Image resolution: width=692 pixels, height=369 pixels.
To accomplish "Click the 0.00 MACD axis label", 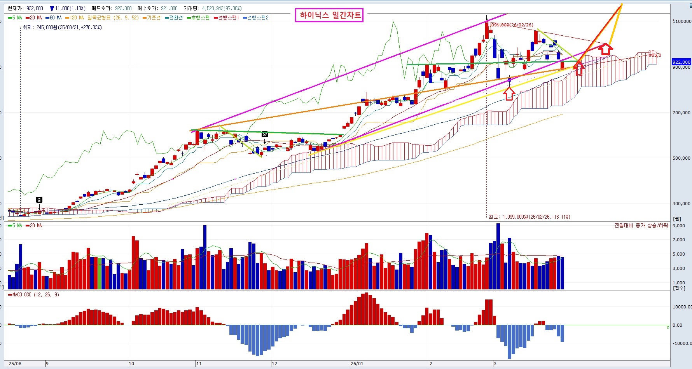I will click(677, 325).
